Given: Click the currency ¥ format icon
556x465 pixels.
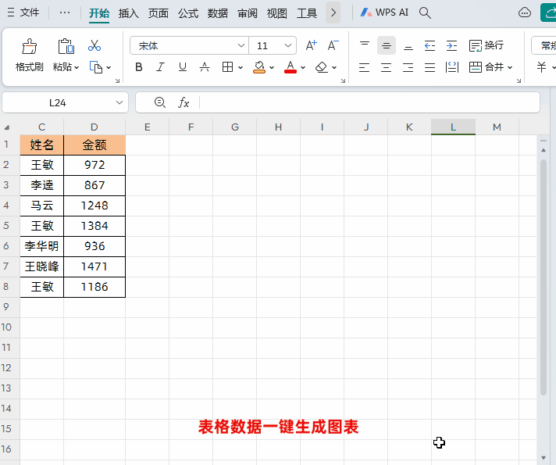Looking at the screenshot, I should 541,67.
